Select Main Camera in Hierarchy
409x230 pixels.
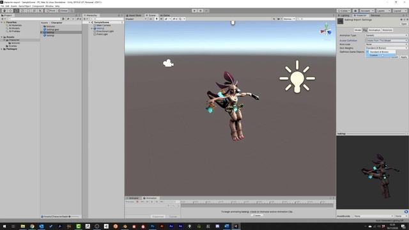click(x=104, y=26)
